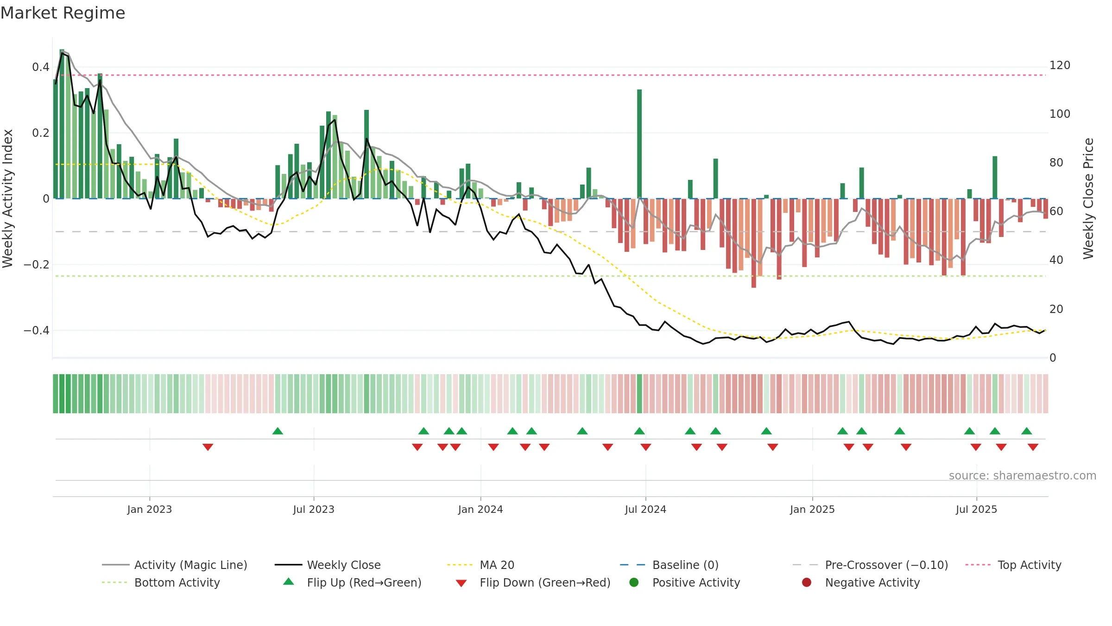The height and width of the screenshot is (626, 1112).
Task: Toggle the Activity (Magic Line) legend entry
Action: coord(175,565)
